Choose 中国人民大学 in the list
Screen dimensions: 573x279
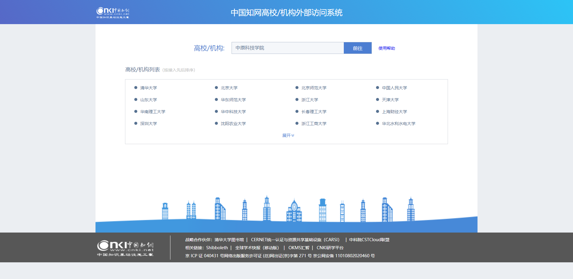394,88
